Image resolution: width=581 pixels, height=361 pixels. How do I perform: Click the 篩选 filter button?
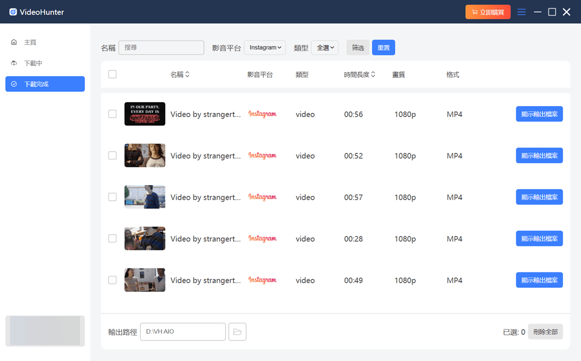point(358,48)
